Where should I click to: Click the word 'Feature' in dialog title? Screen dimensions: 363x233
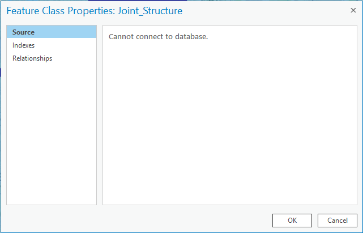22,11
